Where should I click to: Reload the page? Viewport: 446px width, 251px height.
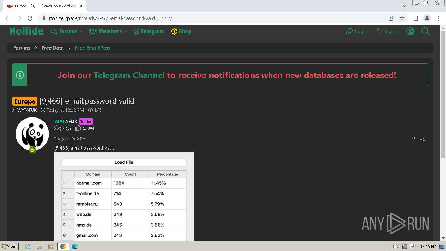[x=30, y=18]
